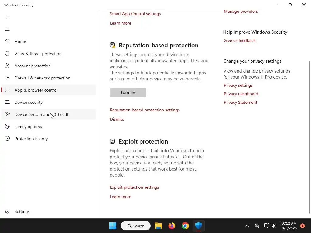Viewport: 311px width, 233px height.
Task: Select the Device security laptop icon
Action: pos(7,102)
